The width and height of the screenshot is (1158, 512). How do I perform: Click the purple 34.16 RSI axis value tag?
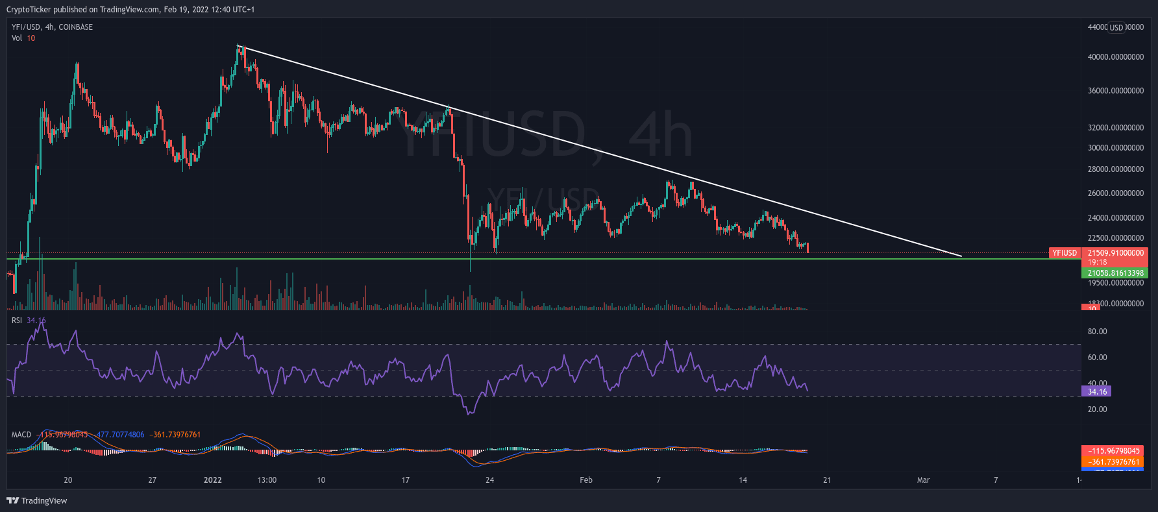click(1096, 391)
